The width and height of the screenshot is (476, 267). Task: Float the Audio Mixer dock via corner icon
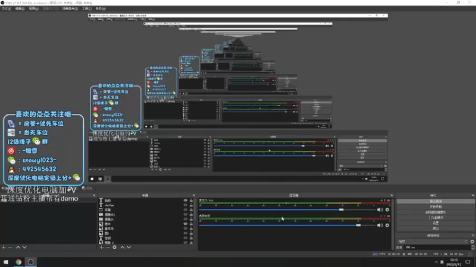(x=392, y=195)
